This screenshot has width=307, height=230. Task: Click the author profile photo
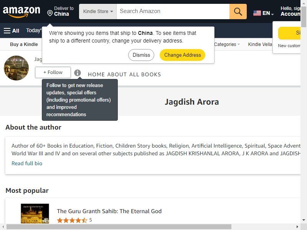tap(16, 68)
